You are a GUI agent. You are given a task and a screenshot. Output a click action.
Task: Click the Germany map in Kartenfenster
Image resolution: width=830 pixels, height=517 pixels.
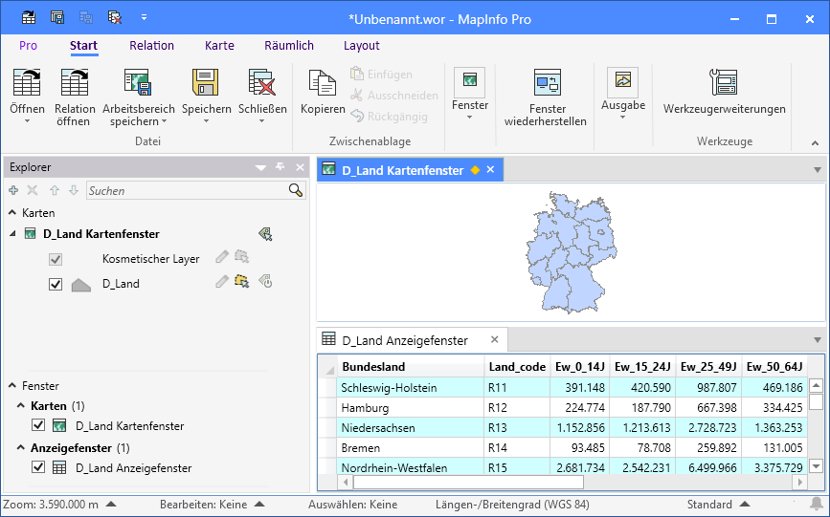572,252
